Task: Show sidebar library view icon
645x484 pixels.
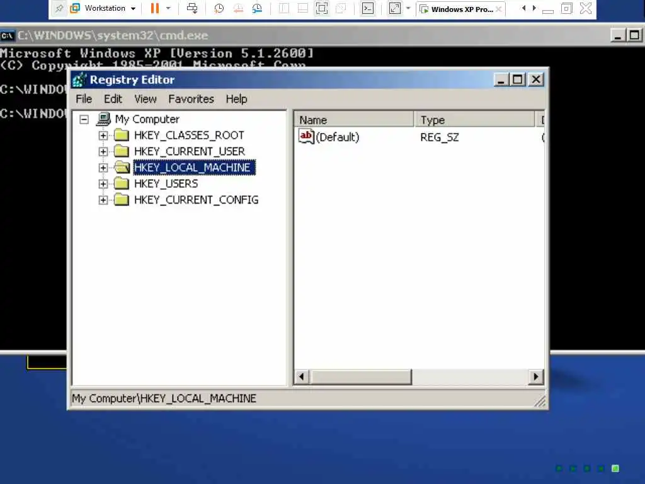Action: click(x=284, y=8)
